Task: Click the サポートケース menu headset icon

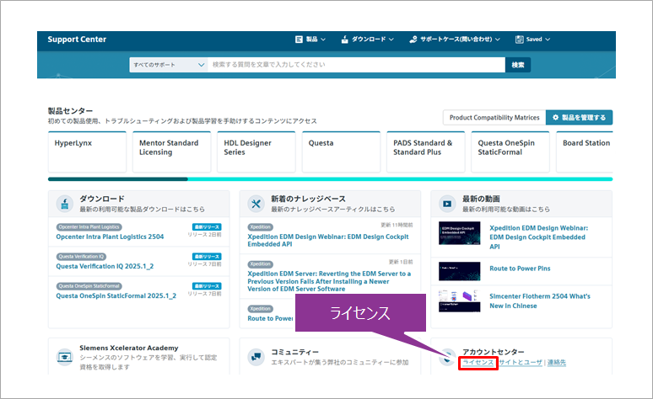Action: pos(413,39)
